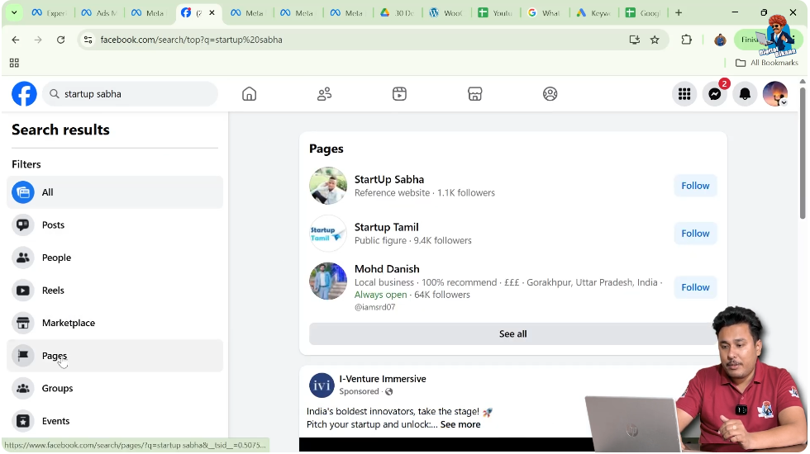Open All Bookmarks folder
Screen dimensions: 810x454
(x=767, y=63)
